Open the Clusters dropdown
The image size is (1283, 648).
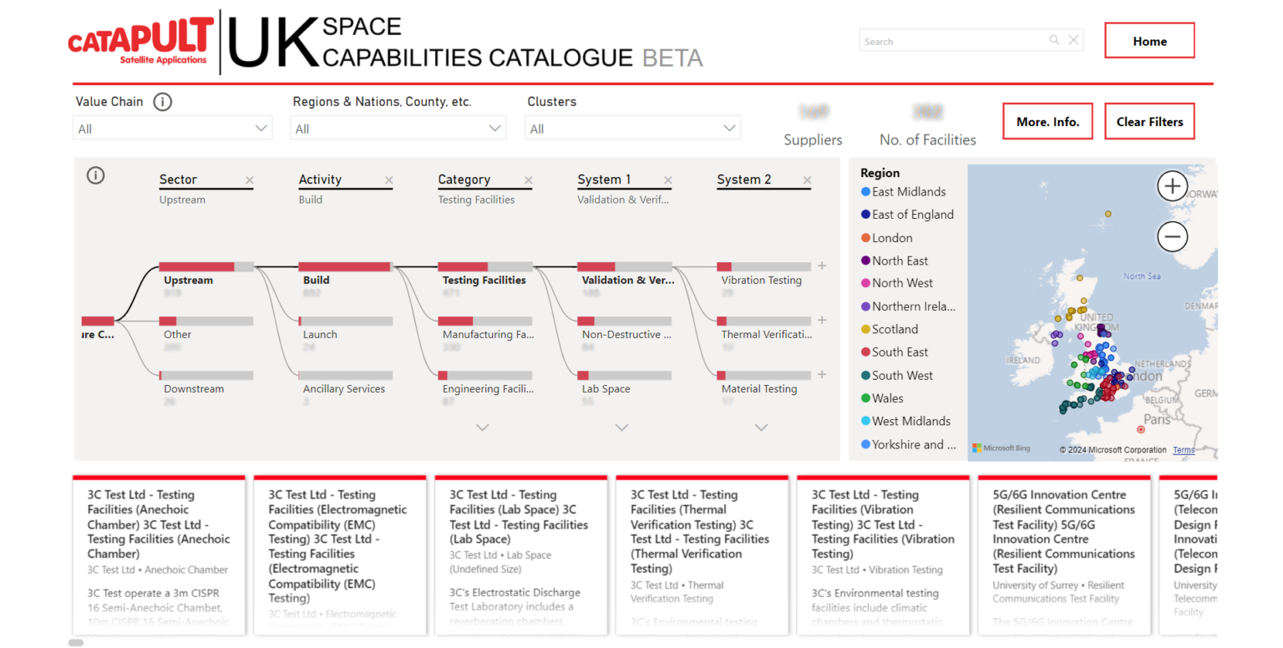(632, 129)
